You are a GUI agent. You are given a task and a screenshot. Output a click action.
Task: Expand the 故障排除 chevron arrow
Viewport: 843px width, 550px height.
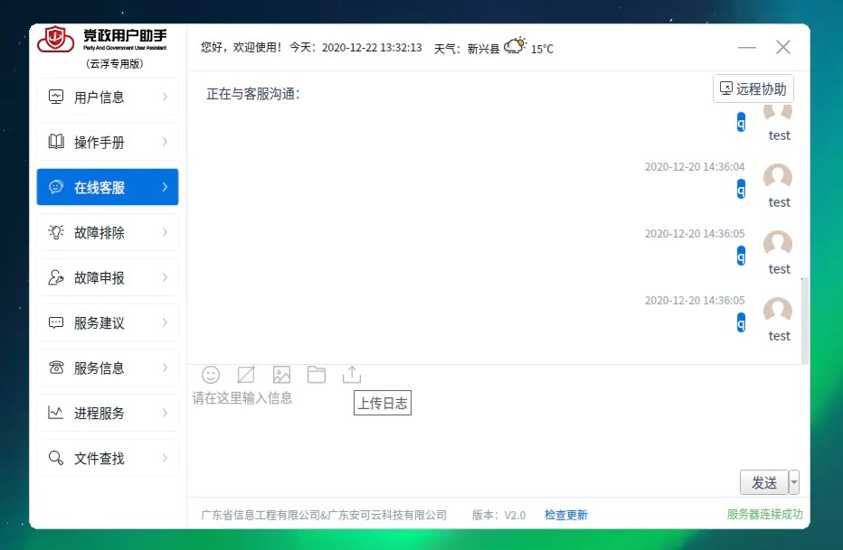[x=165, y=233]
